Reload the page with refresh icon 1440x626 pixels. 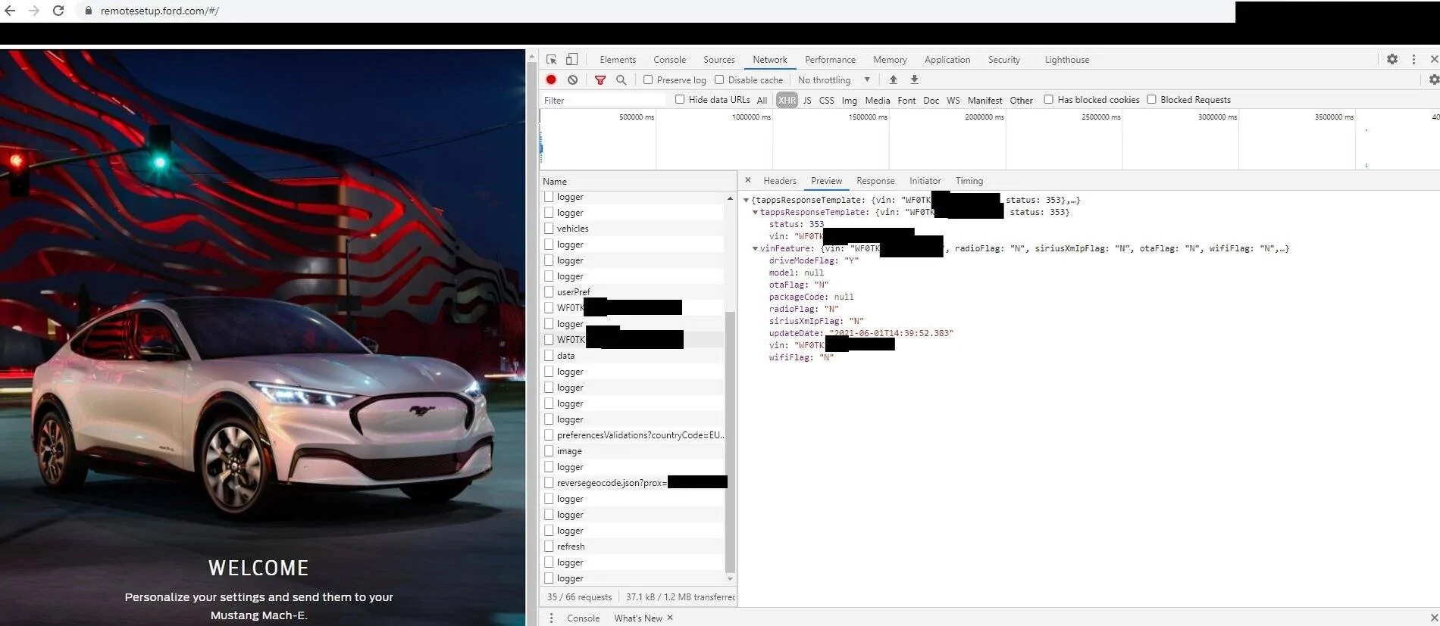pos(58,11)
